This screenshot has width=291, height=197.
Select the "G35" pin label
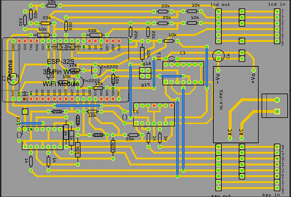tap(43, 93)
